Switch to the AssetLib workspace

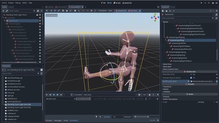[x=127, y=3]
